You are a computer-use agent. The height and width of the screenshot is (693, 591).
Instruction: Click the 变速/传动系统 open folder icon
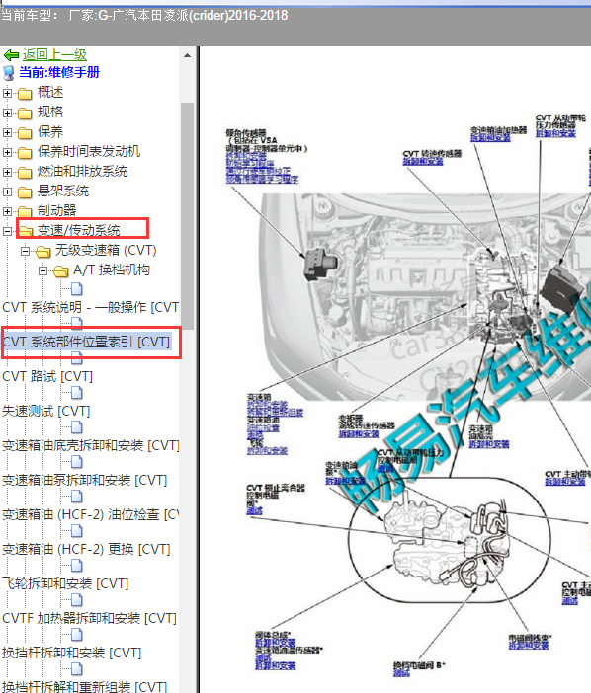[26, 231]
